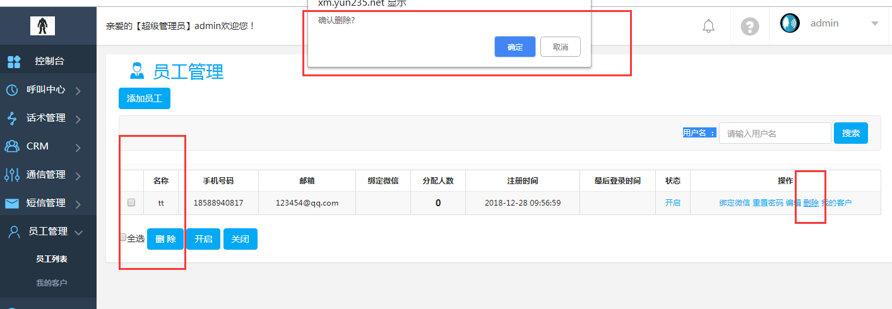Open help via question mark icon
Screen dimensions: 892x309
coord(749,26)
